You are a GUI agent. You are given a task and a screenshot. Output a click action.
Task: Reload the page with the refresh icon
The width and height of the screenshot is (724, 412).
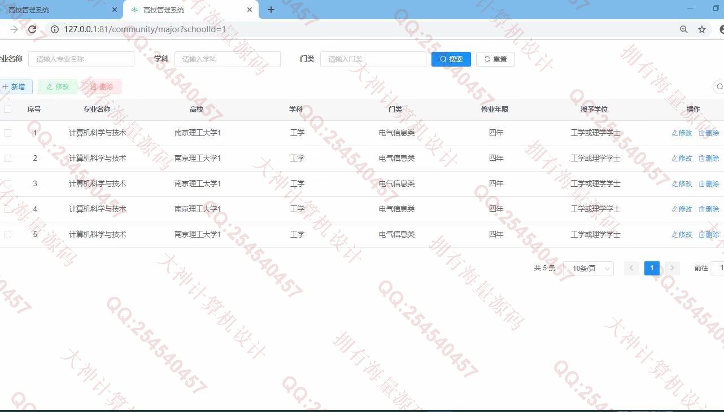point(32,29)
